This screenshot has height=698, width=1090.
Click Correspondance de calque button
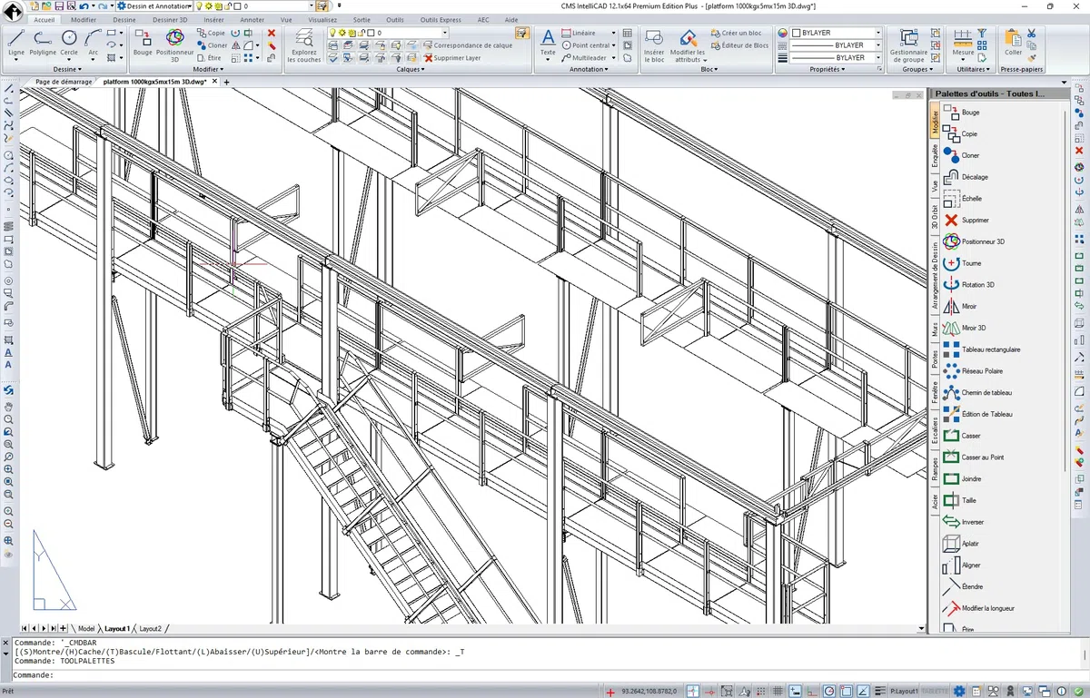pos(470,45)
